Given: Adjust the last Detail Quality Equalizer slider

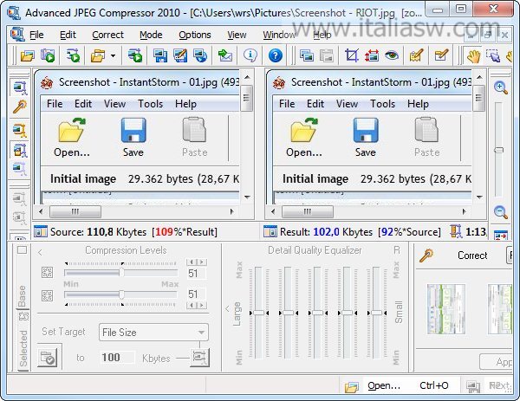Looking at the screenshot, I should click(x=376, y=313).
